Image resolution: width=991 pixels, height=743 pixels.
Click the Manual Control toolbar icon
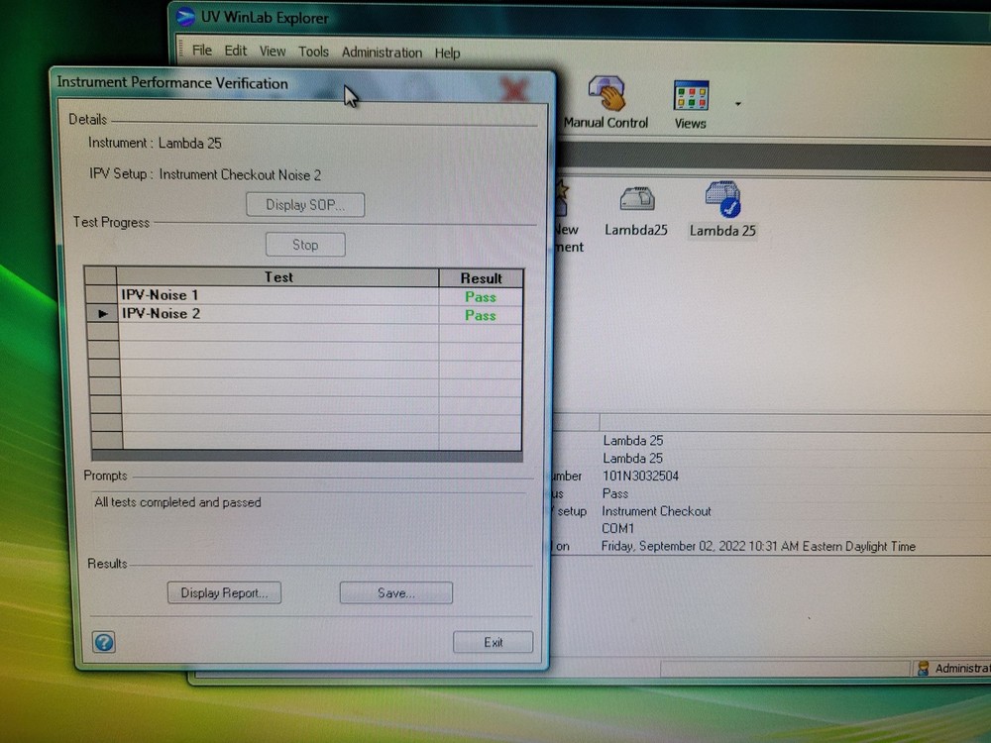click(x=606, y=103)
